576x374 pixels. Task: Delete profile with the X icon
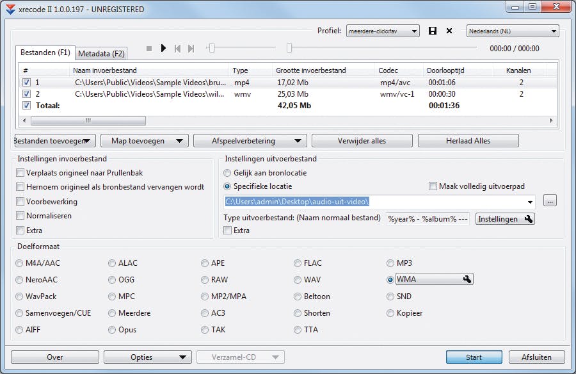449,31
